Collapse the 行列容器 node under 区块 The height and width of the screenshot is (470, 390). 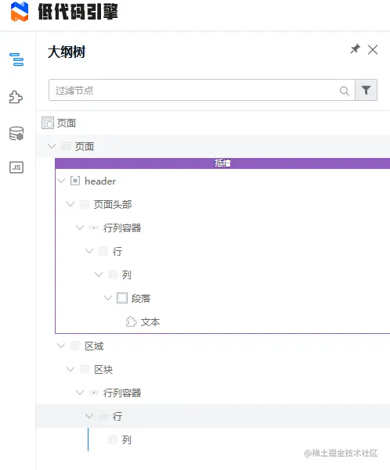[x=80, y=393]
